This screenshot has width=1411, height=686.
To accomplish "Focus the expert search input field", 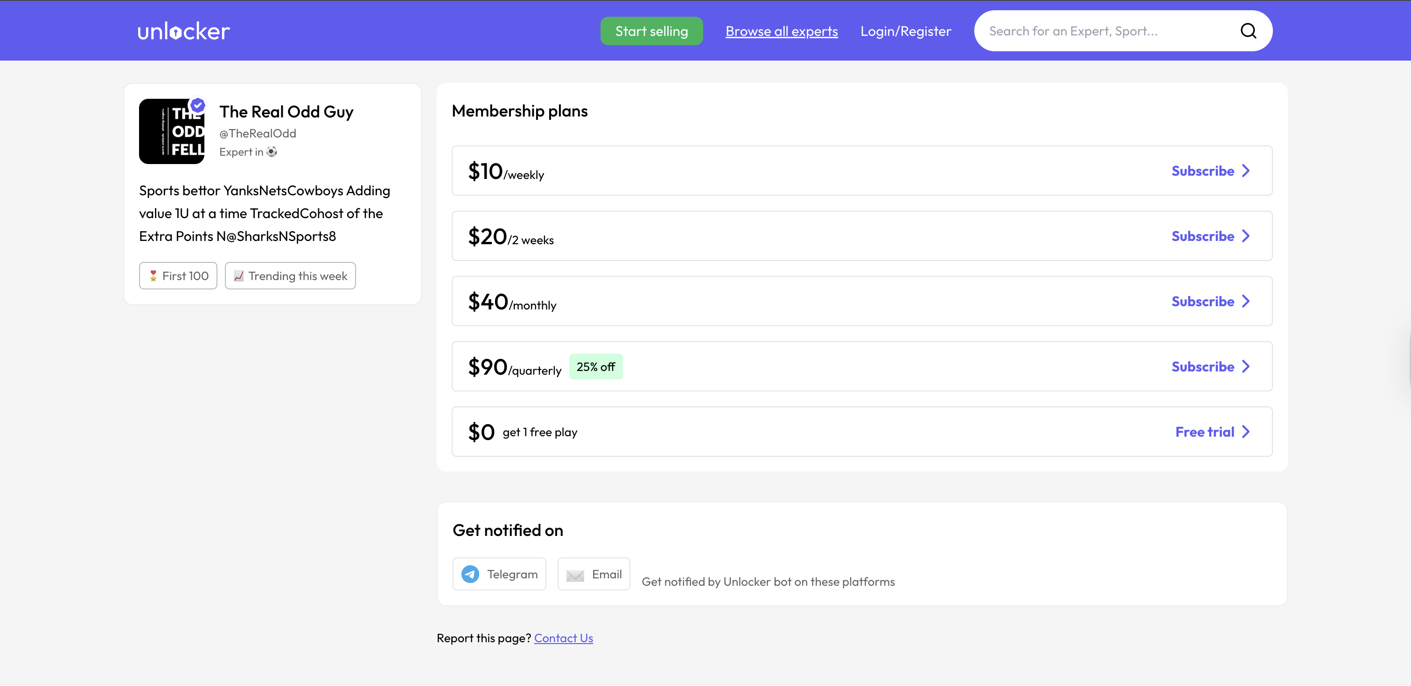I will (1101, 31).
